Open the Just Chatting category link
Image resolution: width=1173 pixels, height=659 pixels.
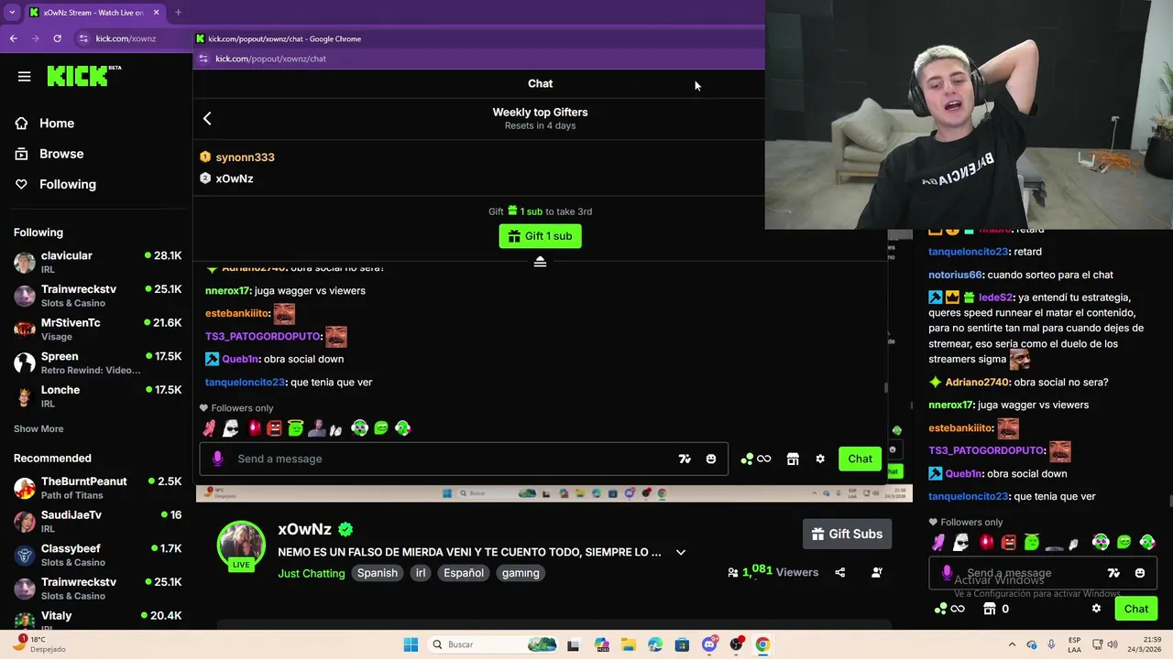[312, 573]
